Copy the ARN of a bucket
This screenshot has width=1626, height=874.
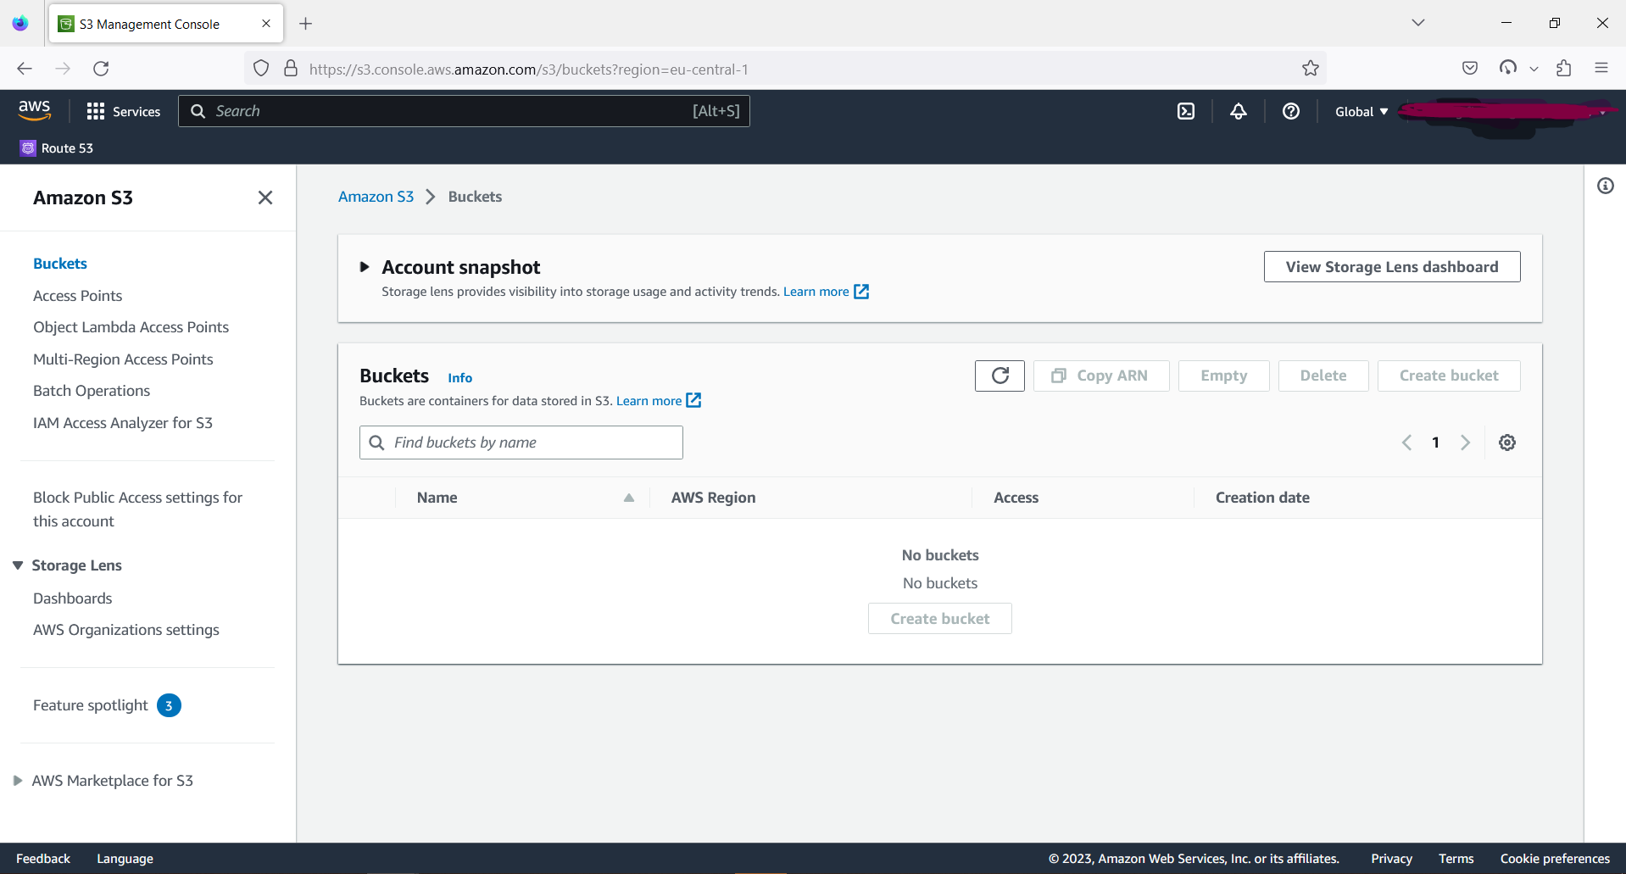pos(1100,376)
